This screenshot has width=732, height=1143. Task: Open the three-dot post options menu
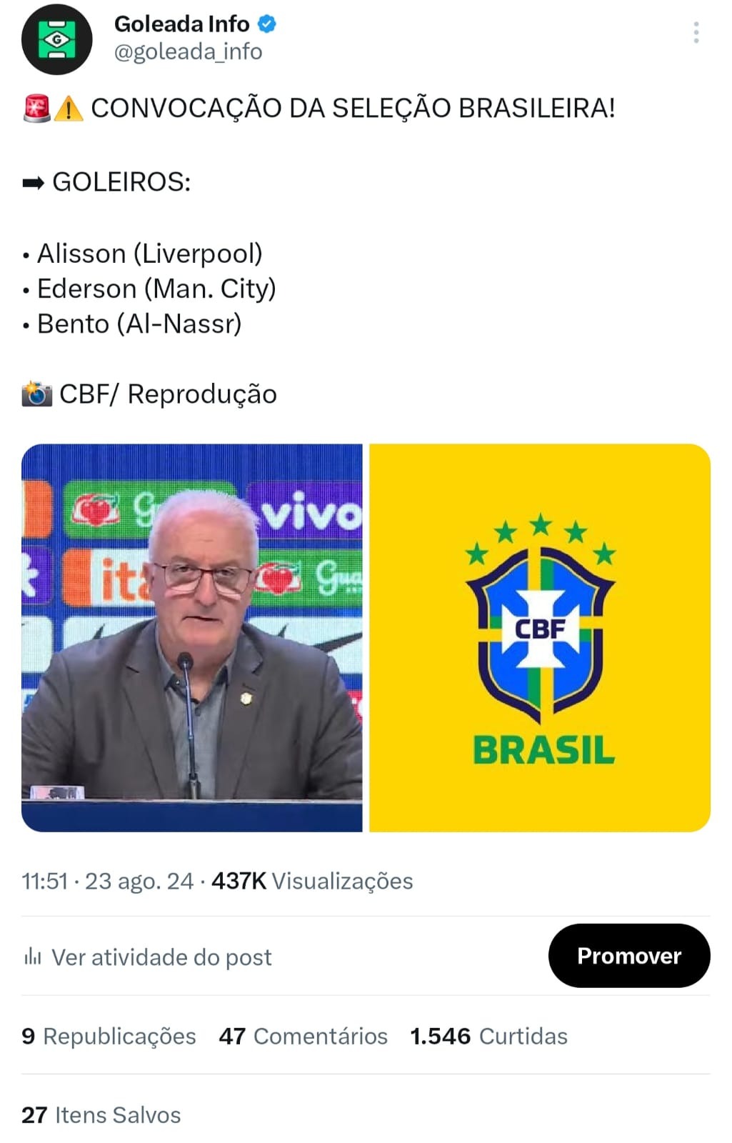pos(696,33)
